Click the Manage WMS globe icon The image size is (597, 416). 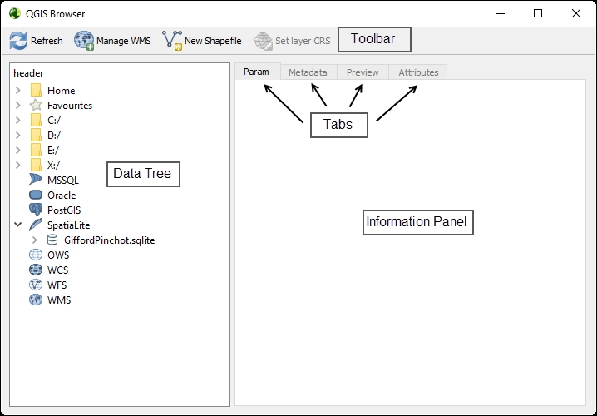[84, 41]
